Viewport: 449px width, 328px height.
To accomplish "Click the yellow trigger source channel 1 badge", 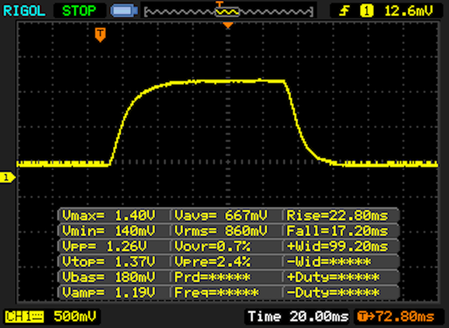I will (366, 11).
